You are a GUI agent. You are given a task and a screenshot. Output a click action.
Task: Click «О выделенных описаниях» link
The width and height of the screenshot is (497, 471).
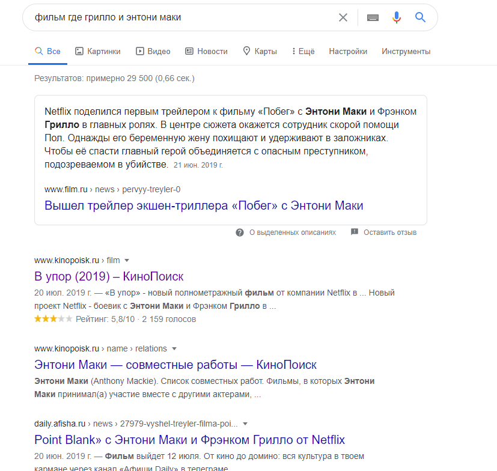click(x=293, y=232)
